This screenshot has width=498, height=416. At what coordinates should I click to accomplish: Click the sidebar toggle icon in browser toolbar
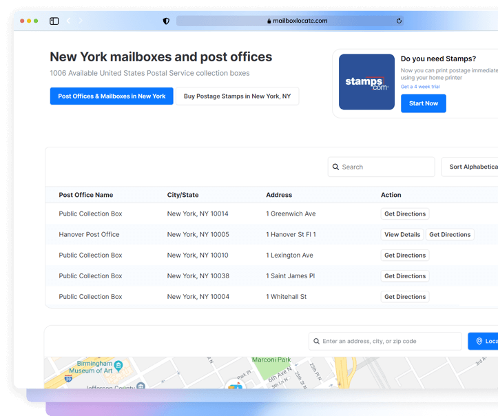[54, 21]
